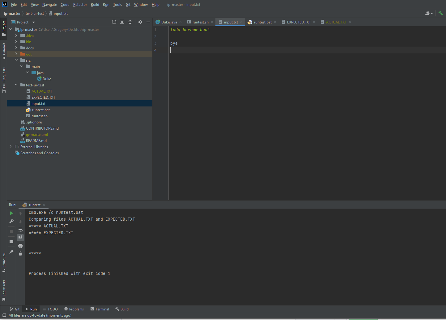This screenshot has height=320, width=446.
Task: Toggle tool window bars status icon
Action: (4, 315)
